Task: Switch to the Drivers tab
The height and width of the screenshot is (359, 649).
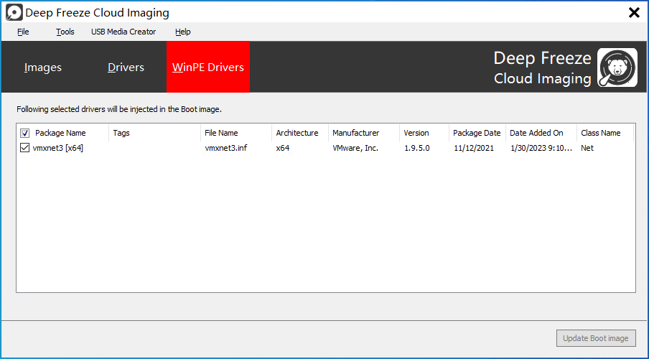Action: (x=126, y=67)
